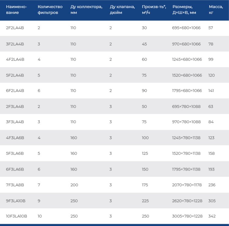This screenshot has width=229, height=226.
Task: Click the 'Количество фильтров' column header
Action: 50,9
